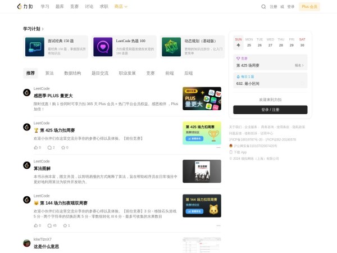Star the 第 144 场力扣夜喵双周赛 post
Image resolution: width=337 pixels, height=253 pixels.
[x=66, y=225]
